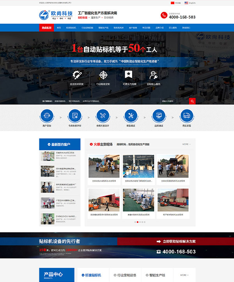The width and height of the screenshot is (234, 282).
Task: Click the star bookmark 可靠实力规模 icon
Action: click(x=129, y=75)
